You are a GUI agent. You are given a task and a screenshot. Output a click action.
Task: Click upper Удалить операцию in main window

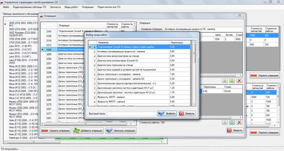pyautogui.click(x=264, y=75)
